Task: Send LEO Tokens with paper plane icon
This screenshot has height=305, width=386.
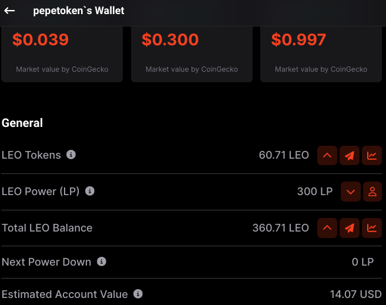Action: pyautogui.click(x=350, y=155)
